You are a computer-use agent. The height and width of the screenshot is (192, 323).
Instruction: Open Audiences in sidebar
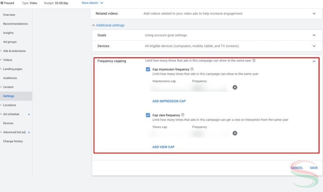pos(10,78)
